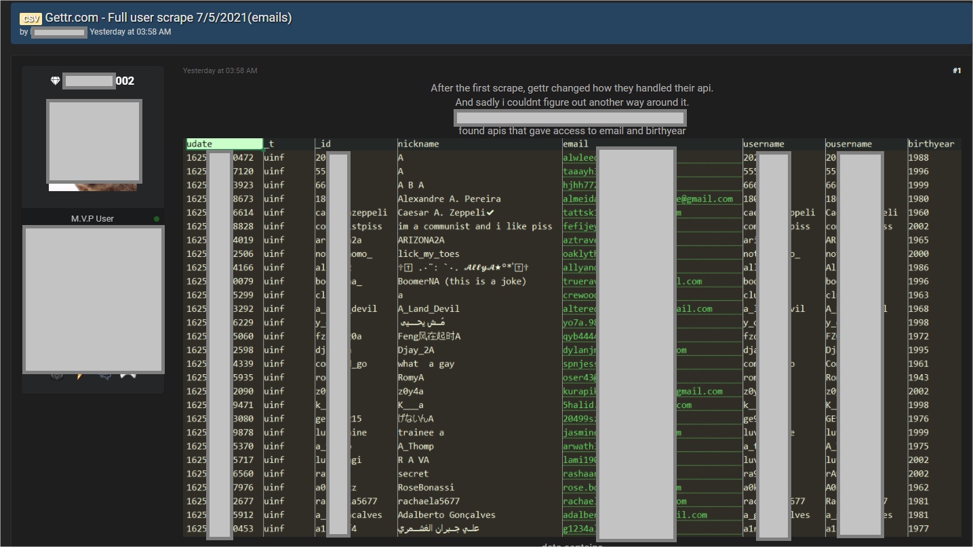Click the game controller icon under the user panel
Image resolution: width=973 pixels, height=547 pixels.
[x=128, y=376]
